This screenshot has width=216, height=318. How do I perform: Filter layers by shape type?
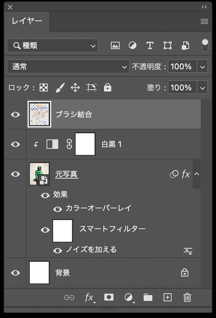pyautogui.click(x=168, y=45)
